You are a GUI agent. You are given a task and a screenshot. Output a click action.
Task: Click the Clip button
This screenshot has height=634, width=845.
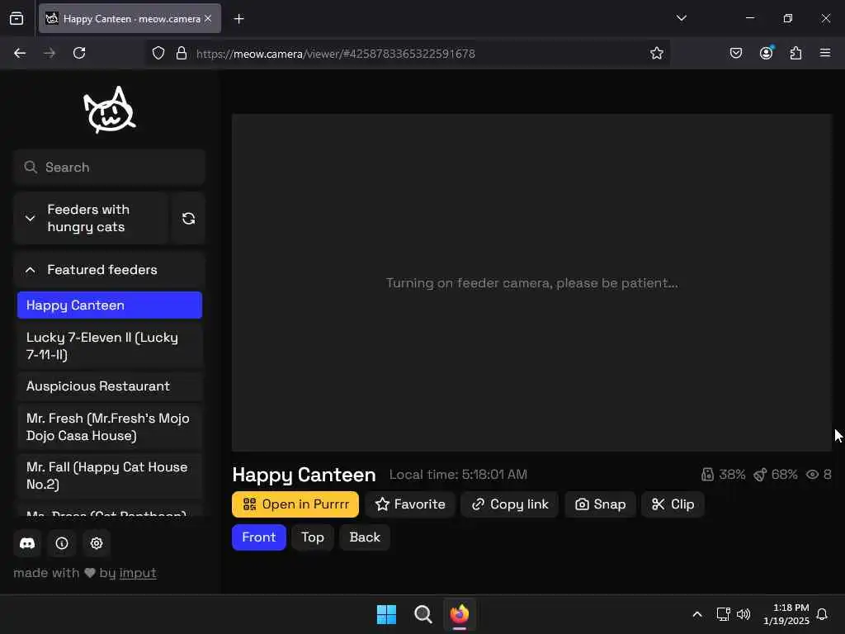tap(673, 504)
